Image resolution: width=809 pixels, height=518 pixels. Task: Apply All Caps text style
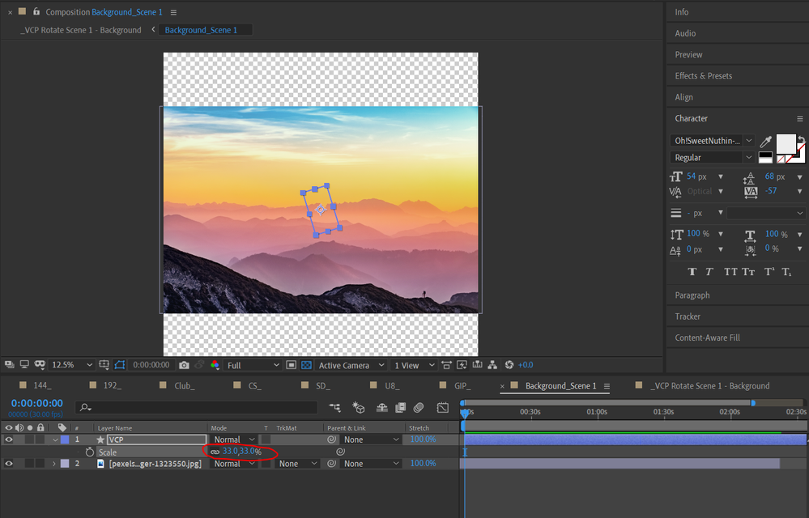coord(730,272)
